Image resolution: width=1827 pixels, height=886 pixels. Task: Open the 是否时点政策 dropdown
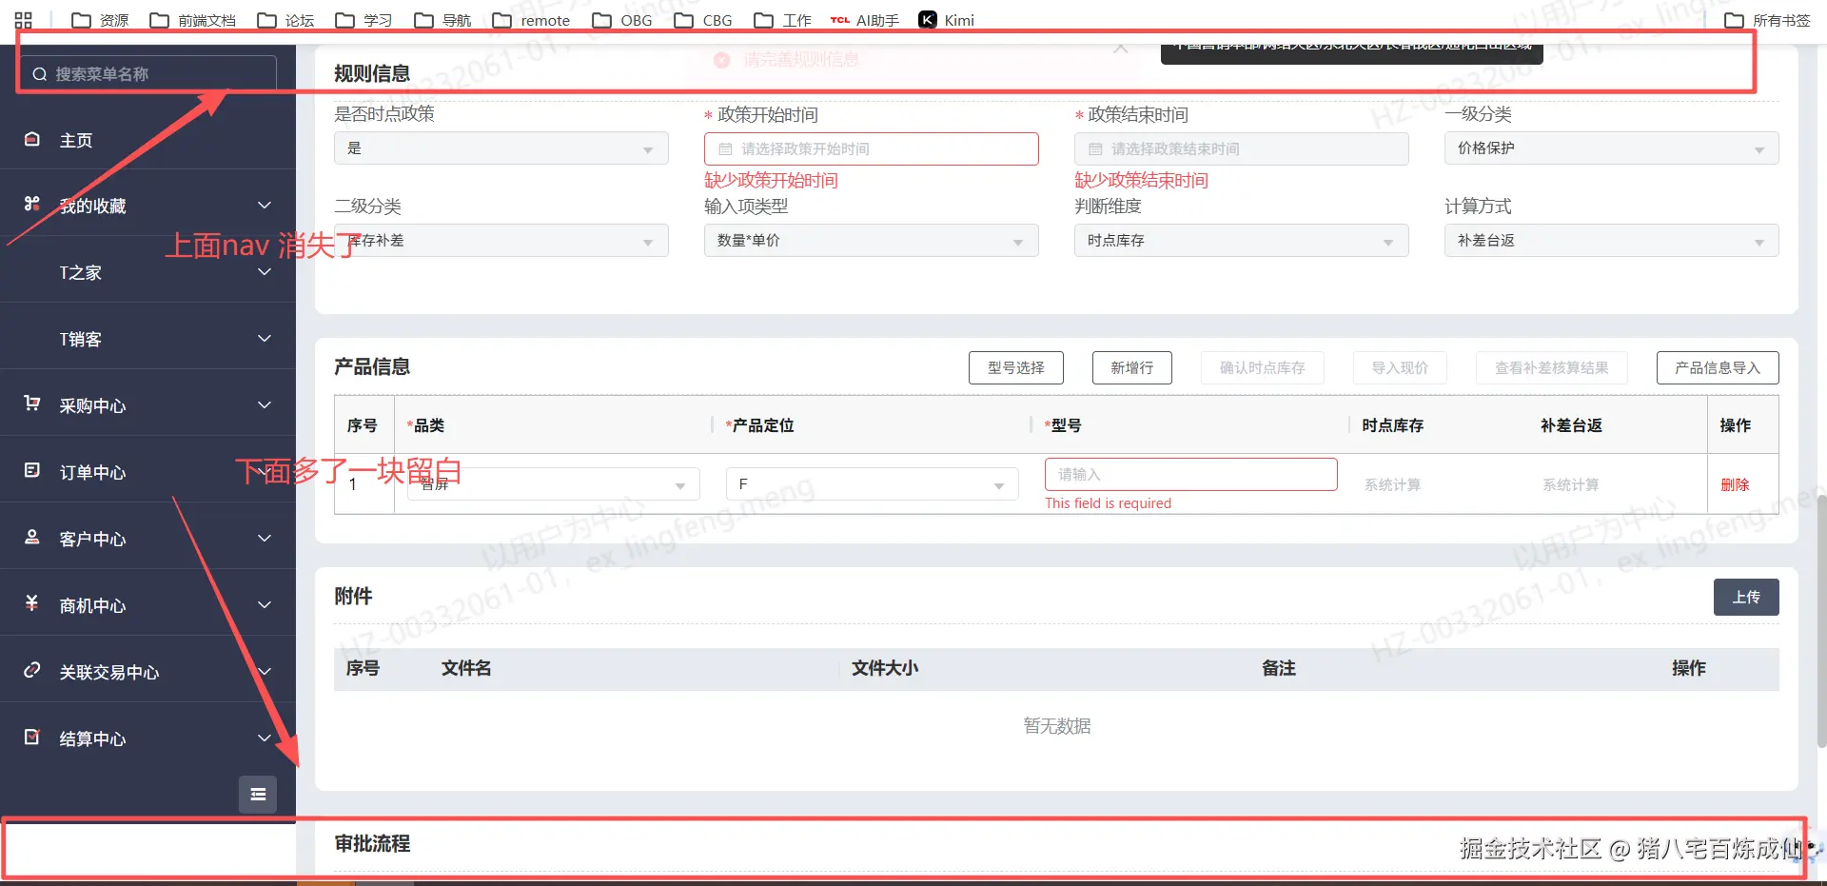tap(501, 148)
